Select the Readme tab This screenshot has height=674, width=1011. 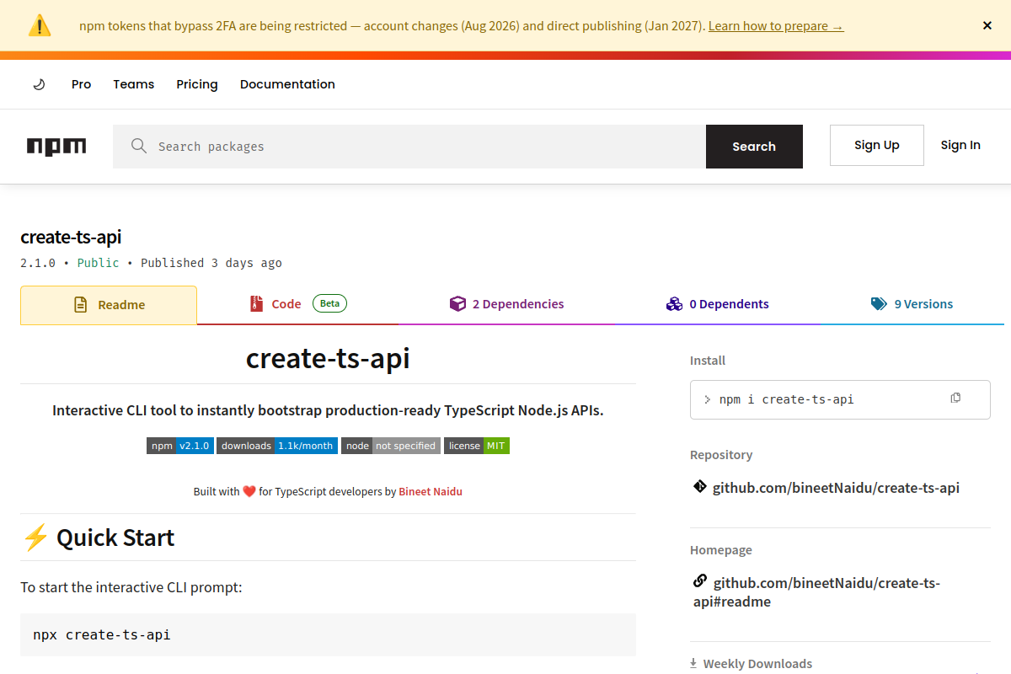(x=109, y=305)
